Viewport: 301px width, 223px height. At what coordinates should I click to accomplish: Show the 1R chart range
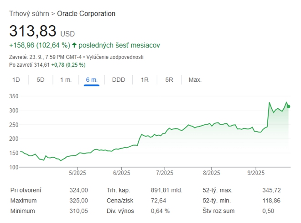click(145, 80)
